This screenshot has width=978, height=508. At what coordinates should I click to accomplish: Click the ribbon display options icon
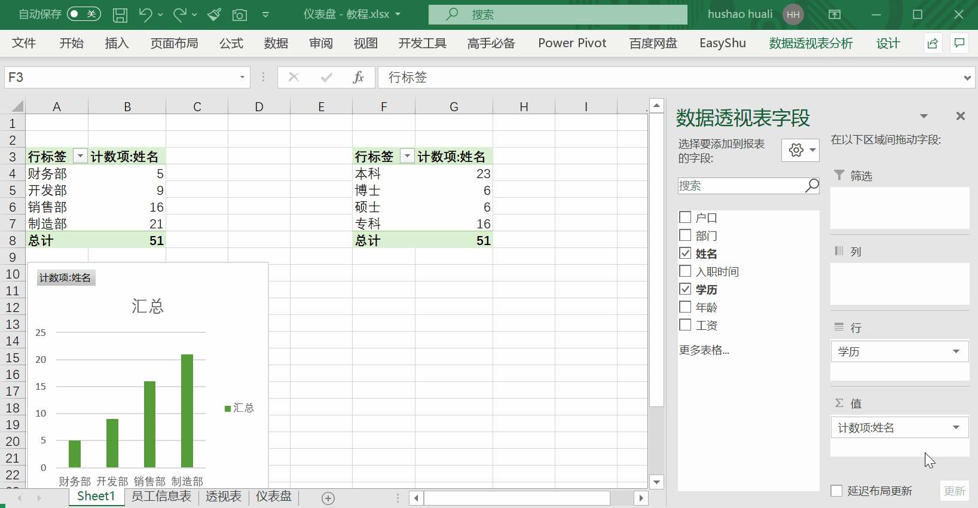click(835, 14)
